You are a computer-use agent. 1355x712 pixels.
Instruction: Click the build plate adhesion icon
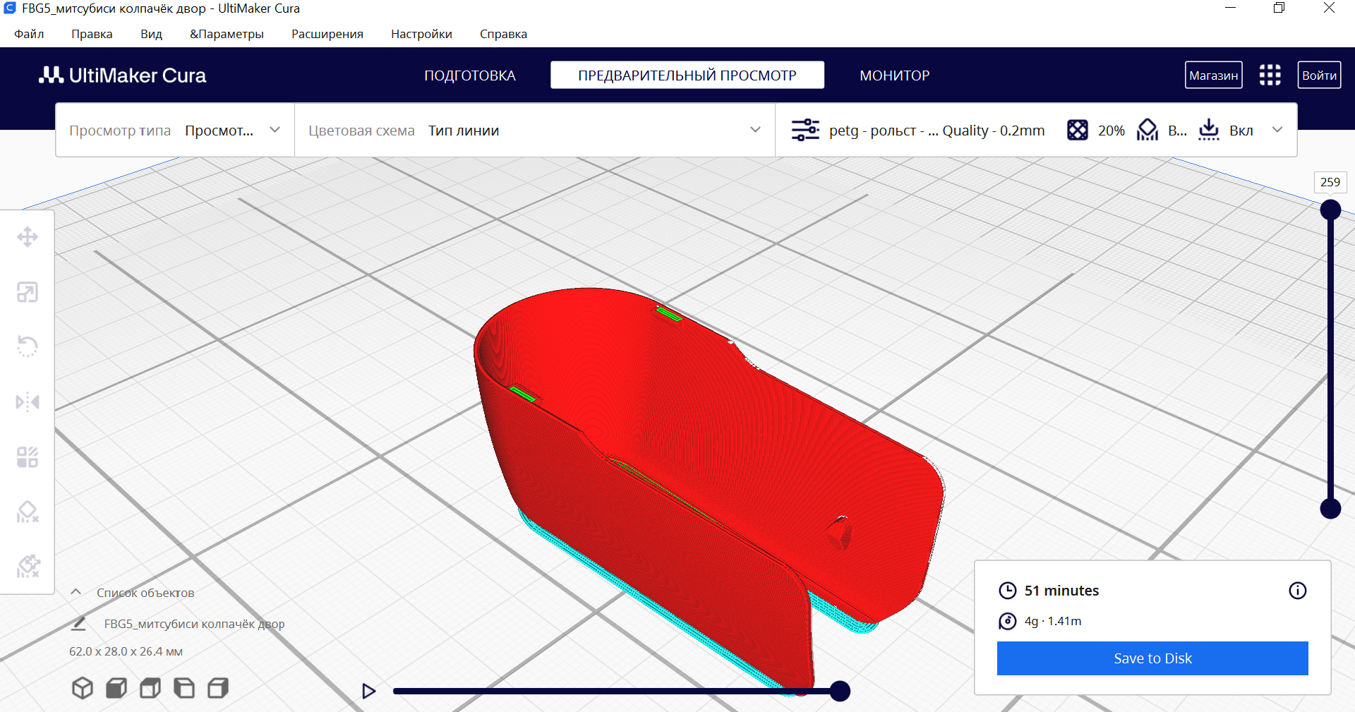tap(1209, 131)
